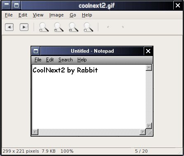Click the best fit magnifier icon
This screenshot has height=156, width=184.
click(89, 27)
